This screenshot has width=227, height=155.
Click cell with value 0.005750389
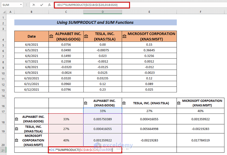[x=103, y=119]
